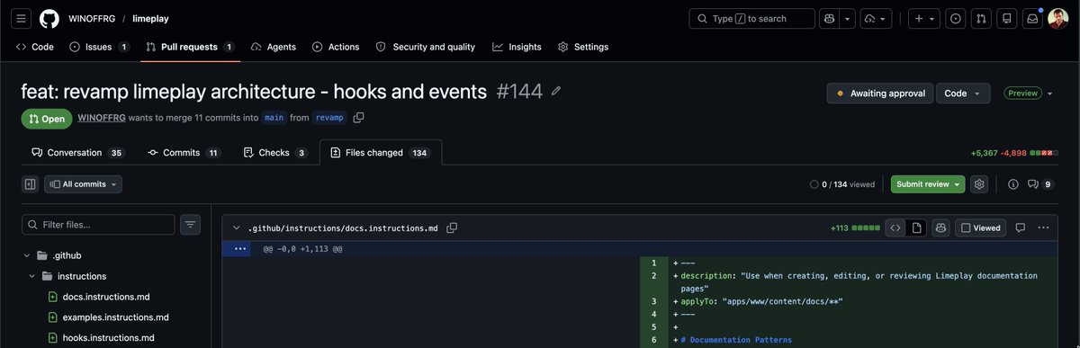Viewport: 1080px width, 348px height.
Task: Click the Awaiting approval button
Action: [x=880, y=94]
